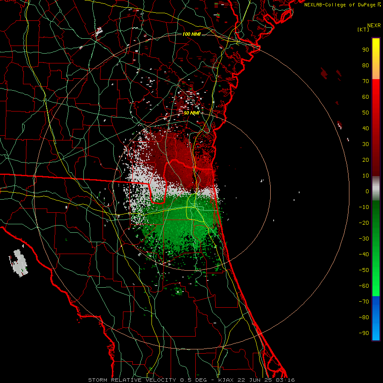Click the 20 value on the velocity scale

coord(366,160)
